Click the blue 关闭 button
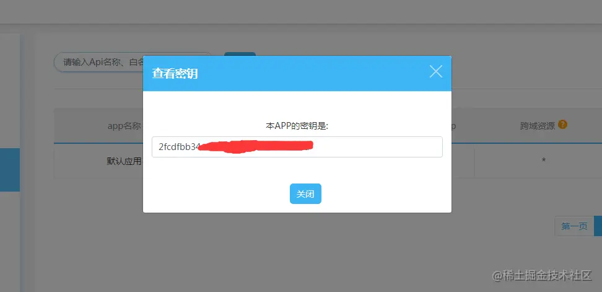Image resolution: width=602 pixels, height=292 pixels. pos(305,193)
